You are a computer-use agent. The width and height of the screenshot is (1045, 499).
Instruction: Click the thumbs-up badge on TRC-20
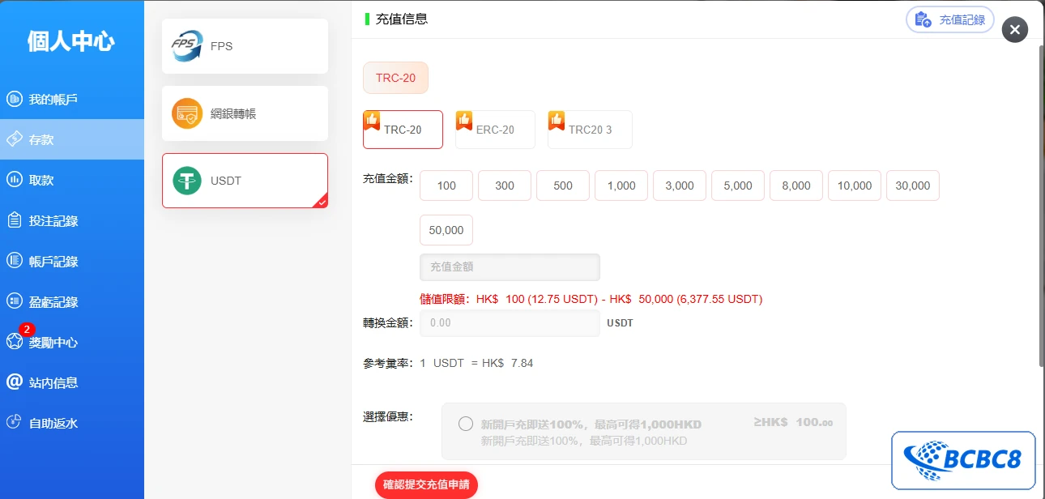click(x=372, y=120)
